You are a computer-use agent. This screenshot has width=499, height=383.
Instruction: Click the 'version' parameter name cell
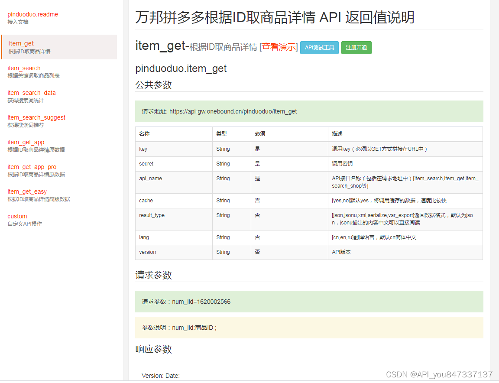coord(174,252)
